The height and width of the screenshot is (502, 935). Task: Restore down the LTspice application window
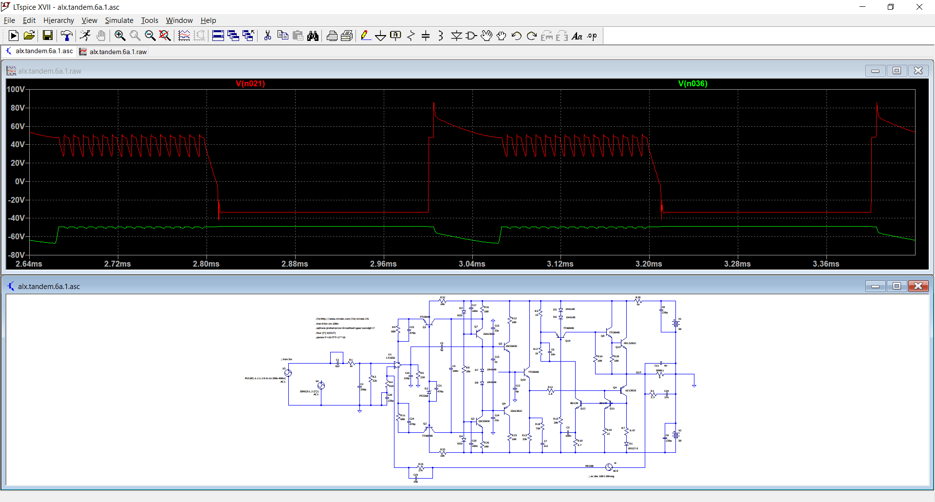(x=891, y=7)
